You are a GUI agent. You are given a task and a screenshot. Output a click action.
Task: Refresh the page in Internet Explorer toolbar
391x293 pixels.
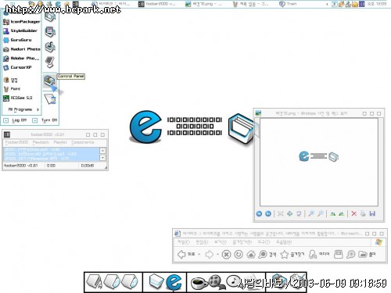(x=239, y=254)
